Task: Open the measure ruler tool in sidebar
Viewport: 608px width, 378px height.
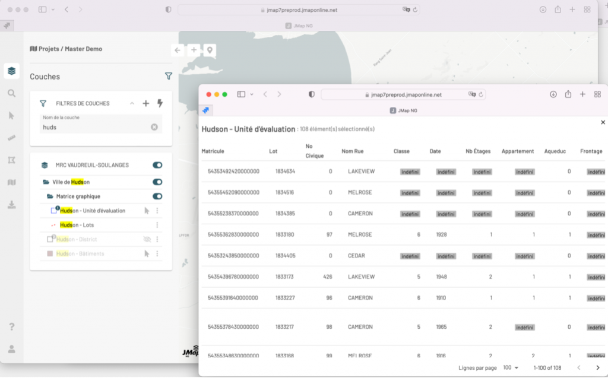Action: coord(12,138)
